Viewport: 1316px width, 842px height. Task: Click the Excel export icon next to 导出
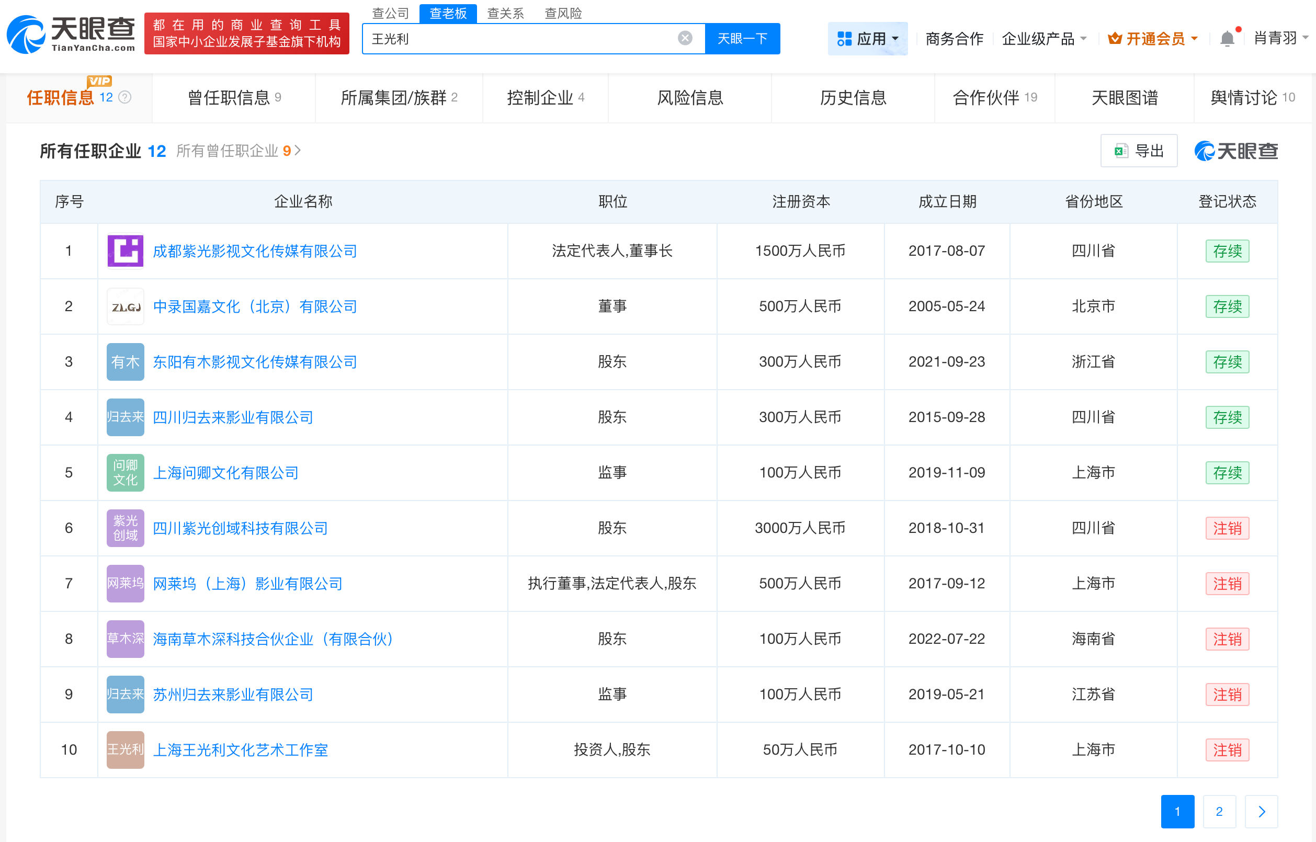pos(1121,151)
